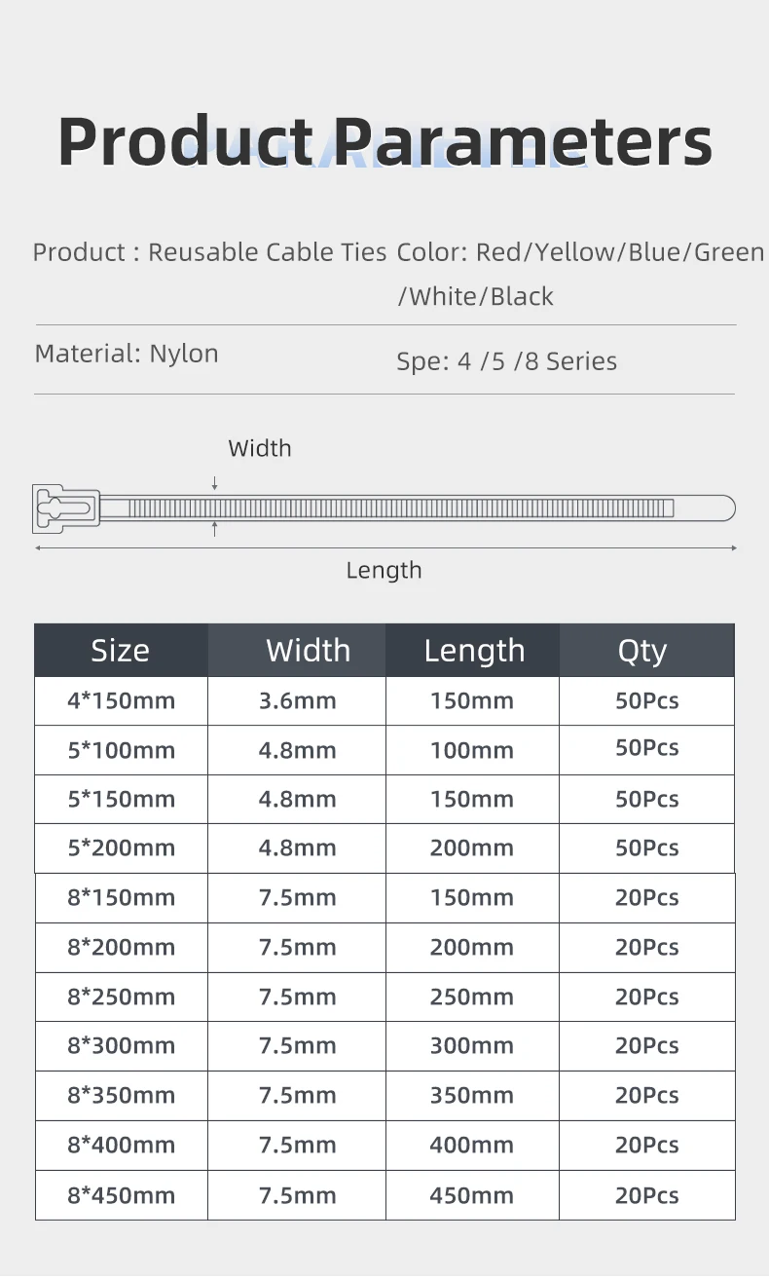Click the Length label under the arrow
Screen dimensions: 769x1280
point(384,570)
